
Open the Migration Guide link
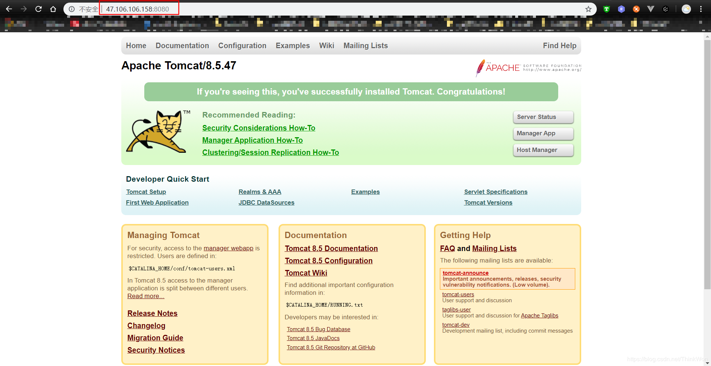pyautogui.click(x=155, y=338)
